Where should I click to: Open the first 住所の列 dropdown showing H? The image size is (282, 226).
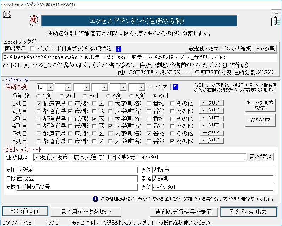coord(50,87)
